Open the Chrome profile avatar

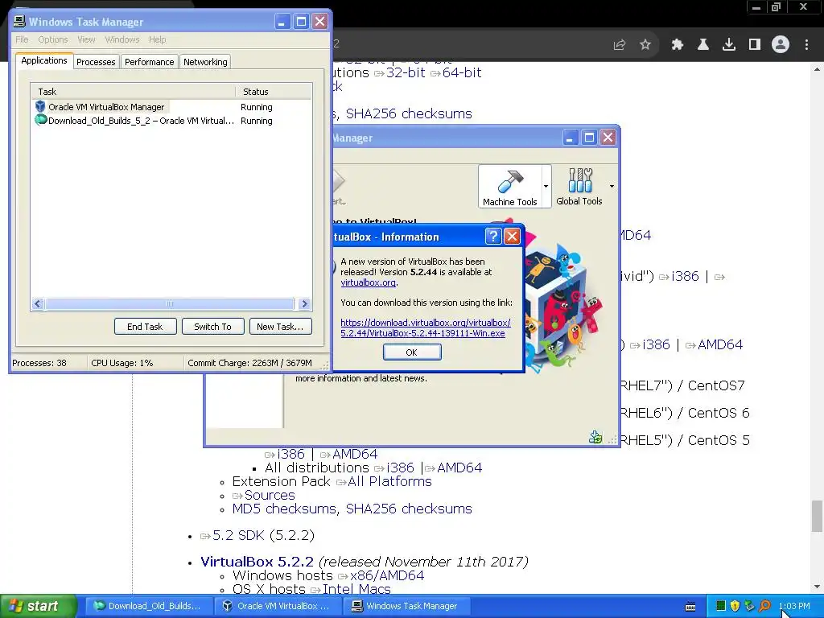tap(781, 45)
